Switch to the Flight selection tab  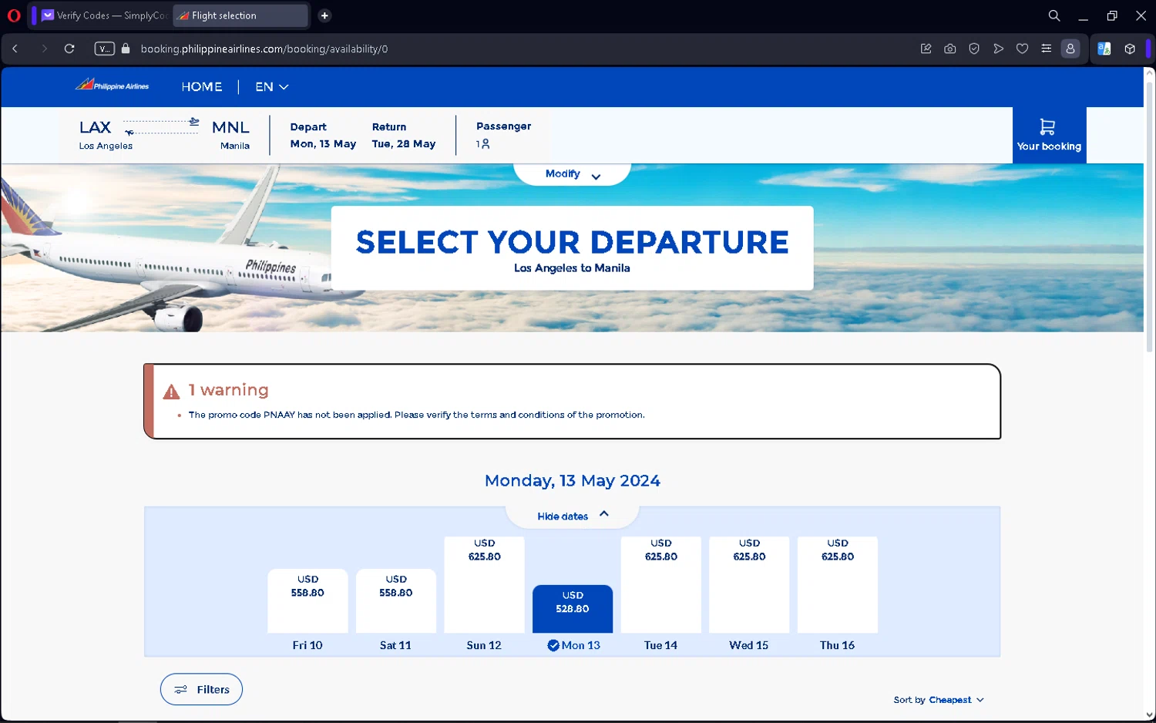click(x=240, y=15)
